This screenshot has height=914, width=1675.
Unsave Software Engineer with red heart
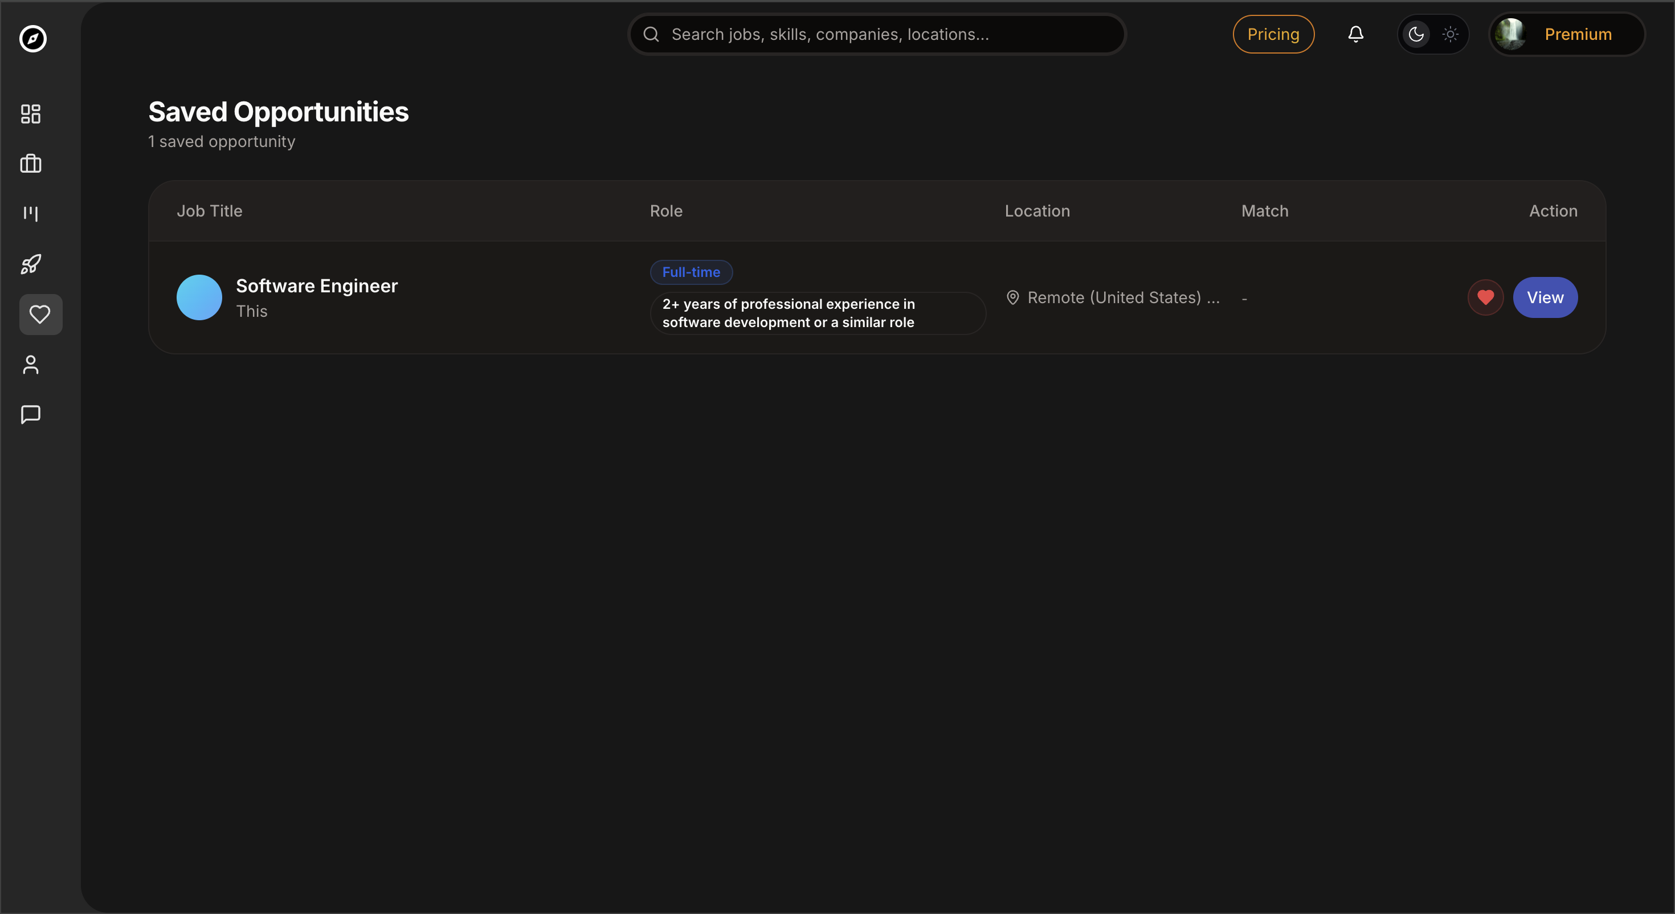pyautogui.click(x=1485, y=298)
